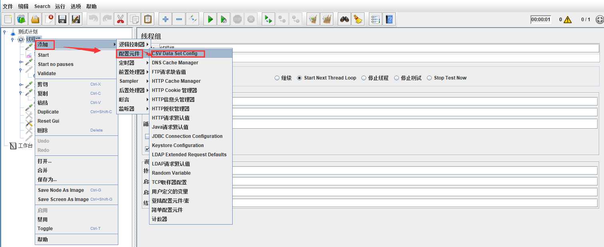Click the Help question-mark book icon
Screen dimensions: 604x247
(x=389, y=19)
